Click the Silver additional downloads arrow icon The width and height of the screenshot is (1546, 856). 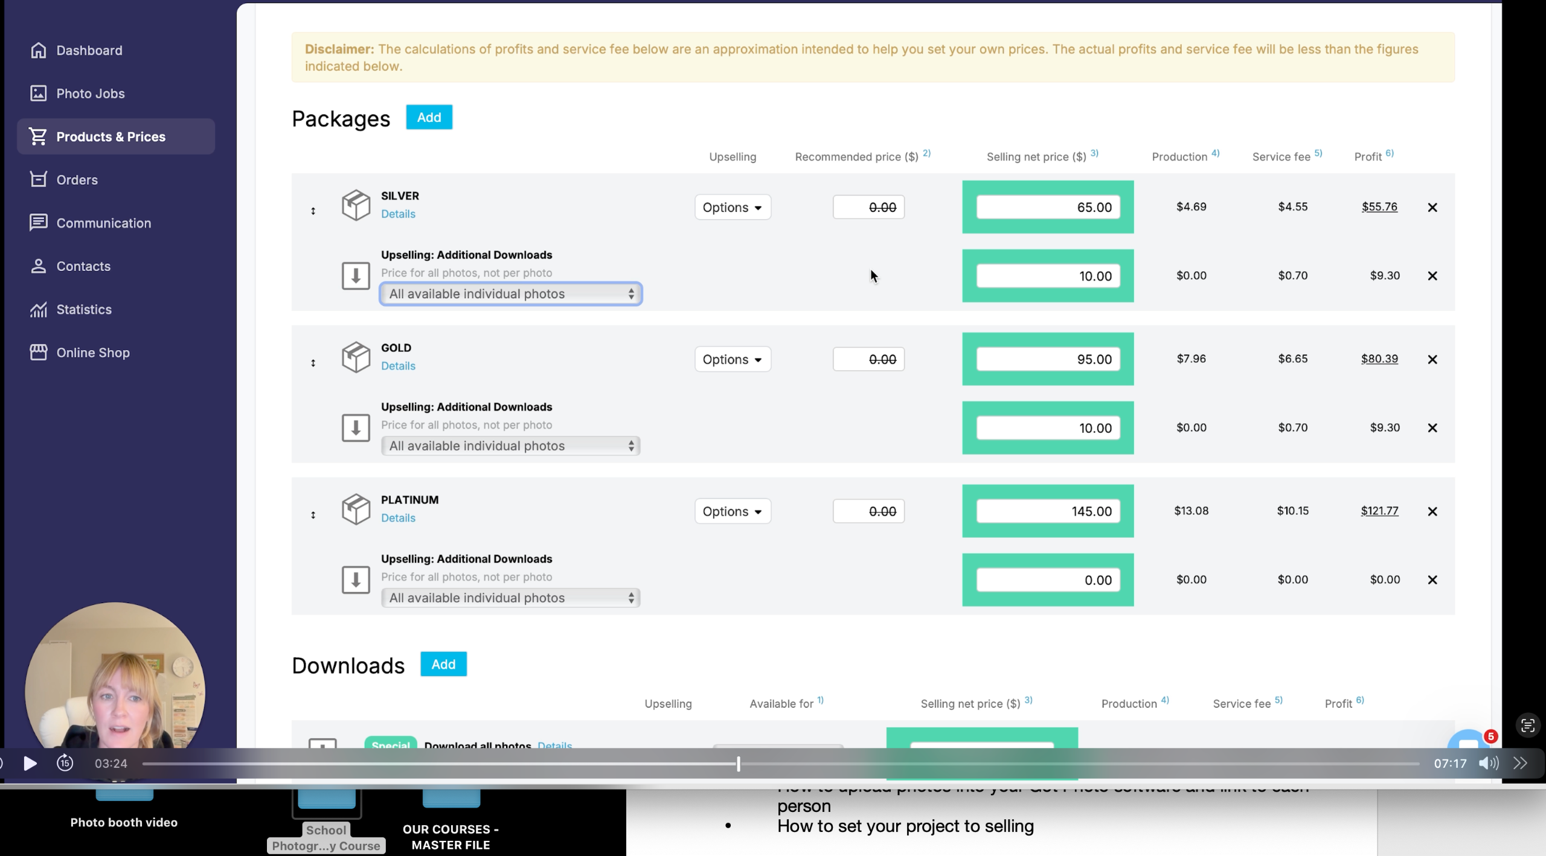356,276
